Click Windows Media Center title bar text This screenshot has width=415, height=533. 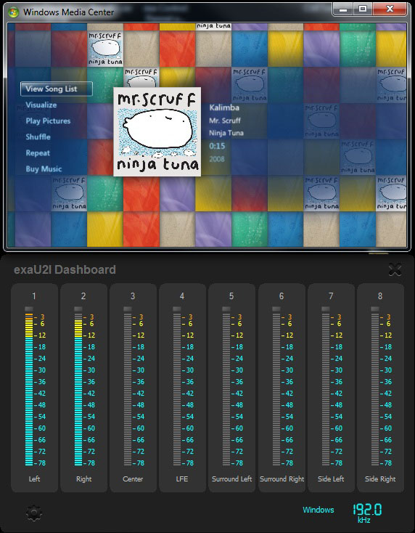point(69,12)
